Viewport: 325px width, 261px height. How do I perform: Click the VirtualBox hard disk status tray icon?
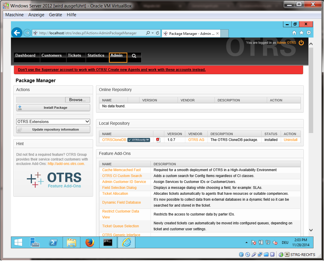tap(241, 254)
